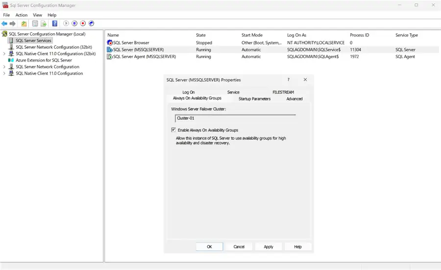The height and width of the screenshot is (270, 441).
Task: Click the Start Service play icon
Action: [66, 23]
